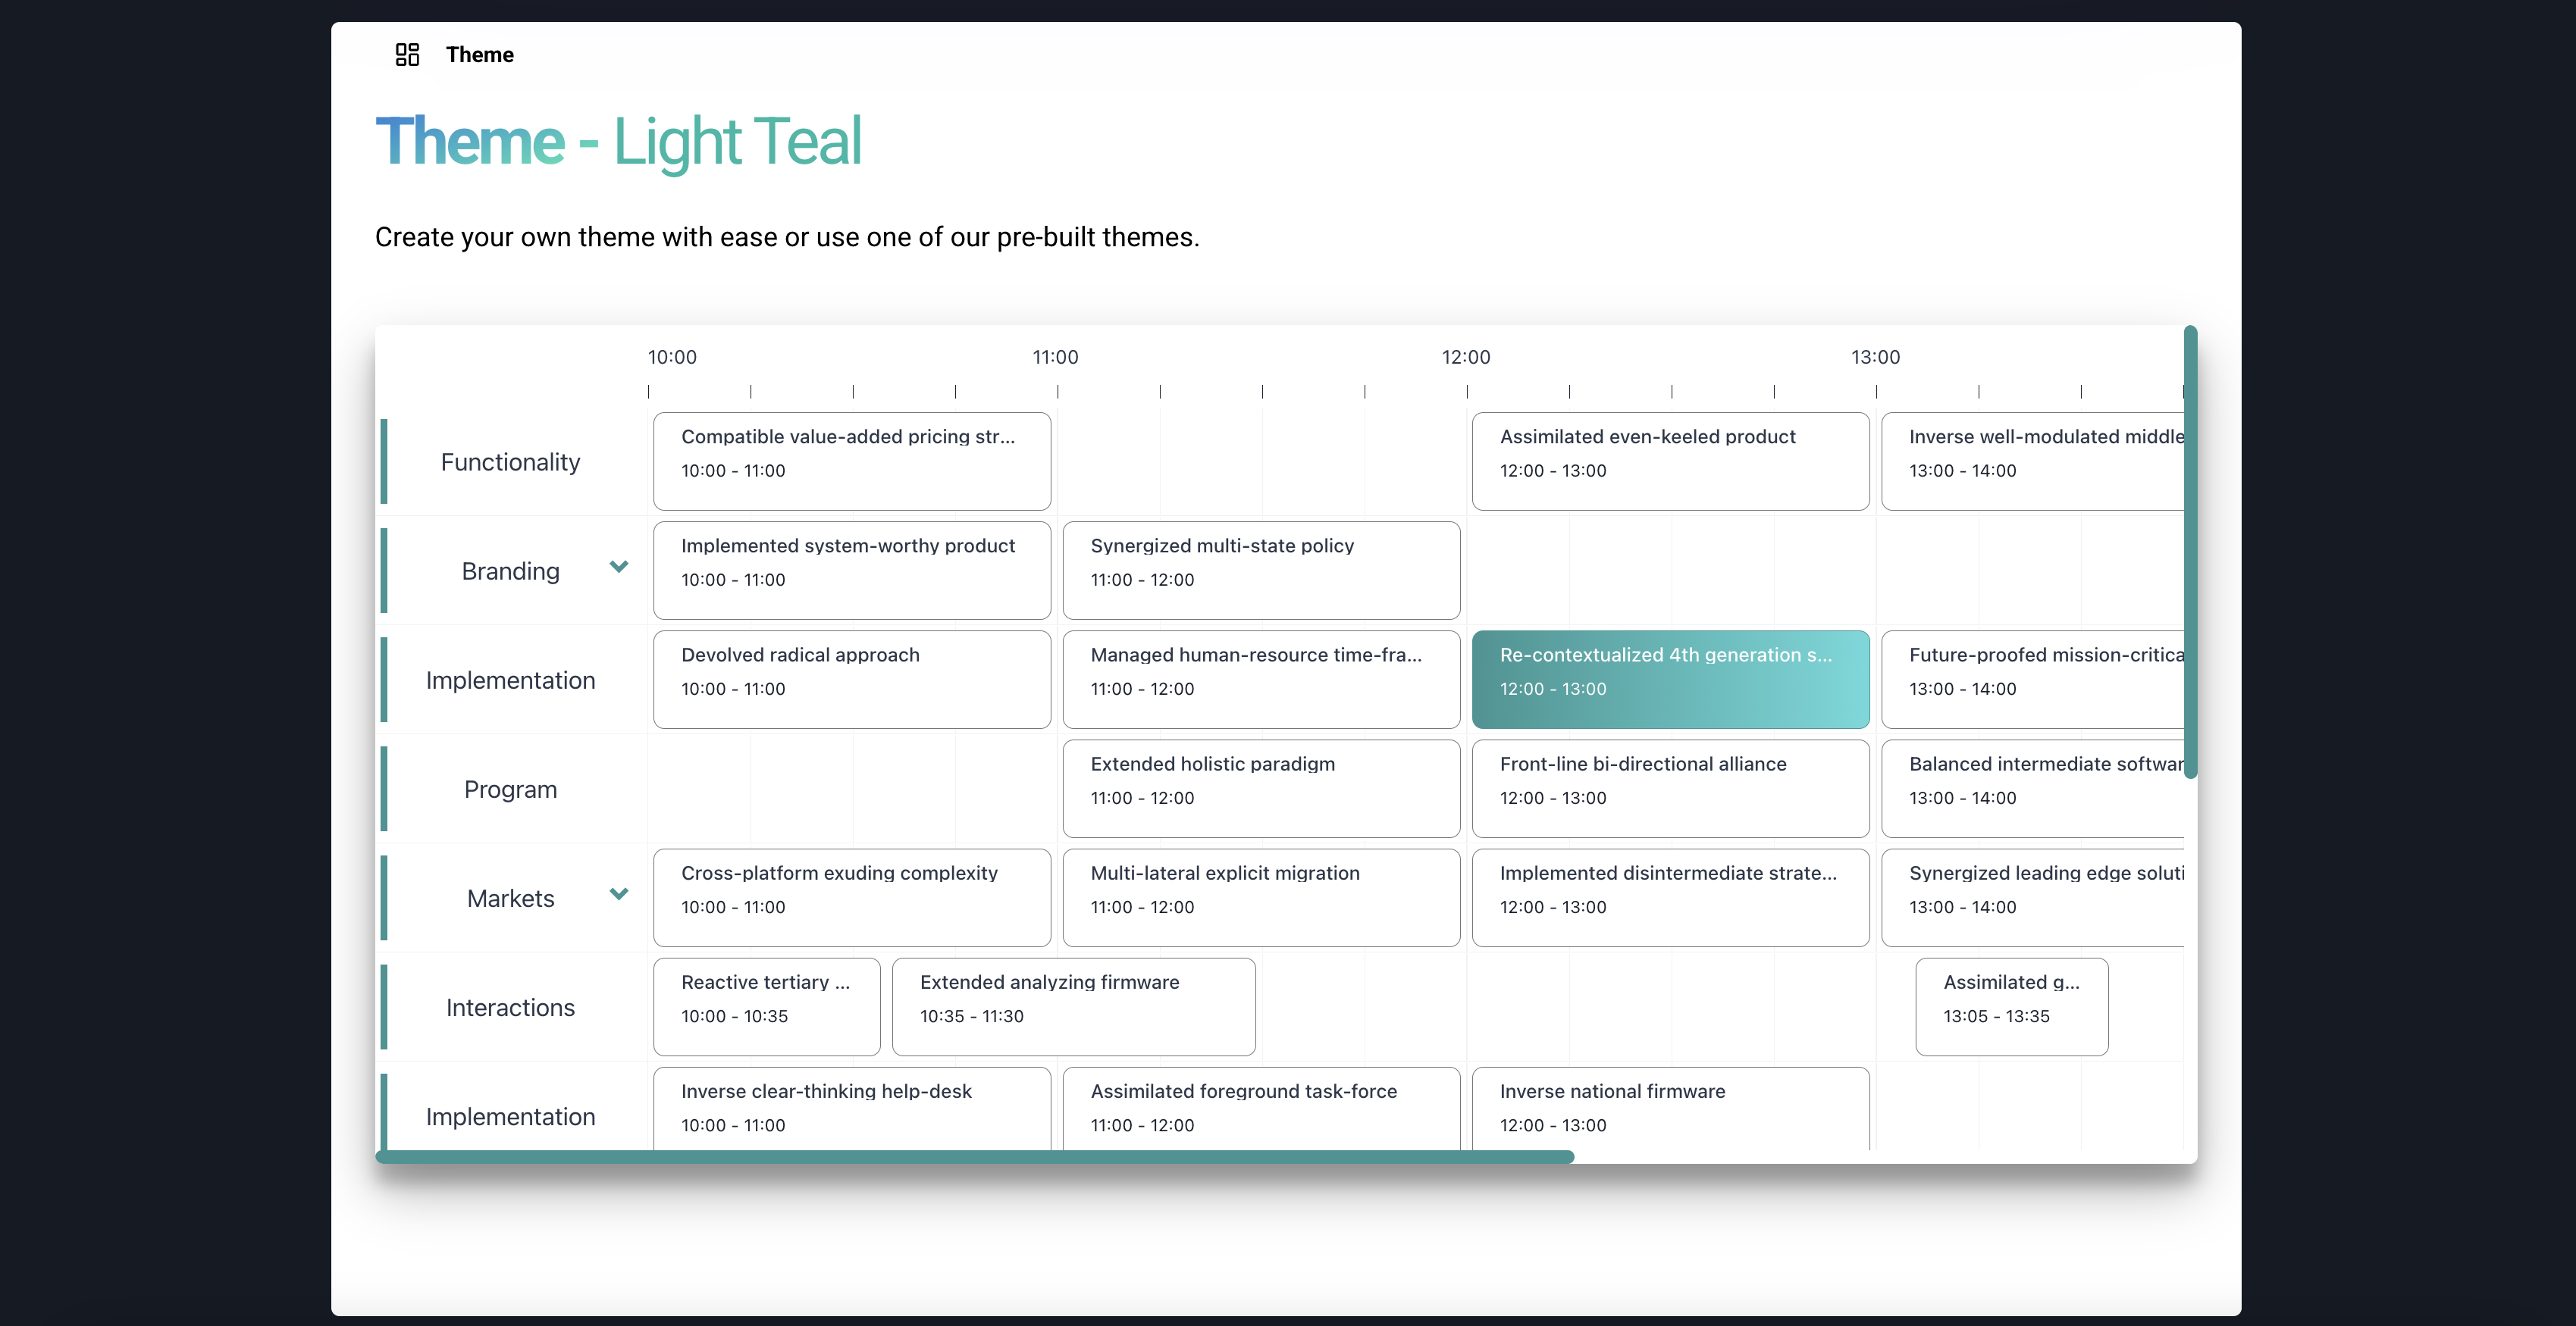2576x1326 pixels.
Task: Expand the Markets channel chevron
Action: pyautogui.click(x=619, y=893)
